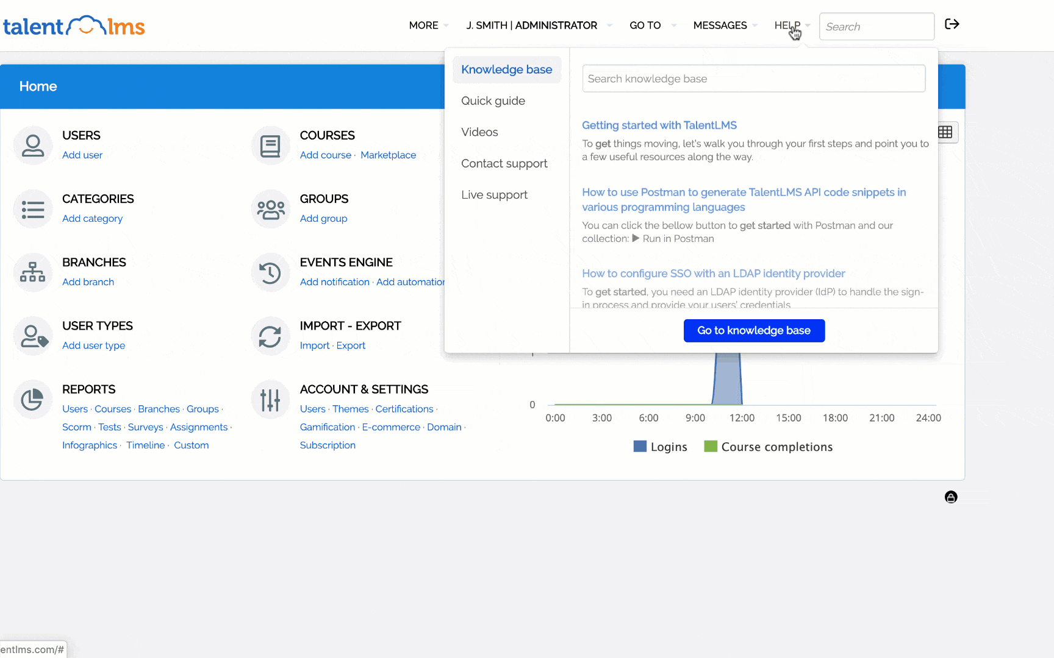Select Quick guide in help menu
This screenshot has width=1054, height=658.
[493, 101]
